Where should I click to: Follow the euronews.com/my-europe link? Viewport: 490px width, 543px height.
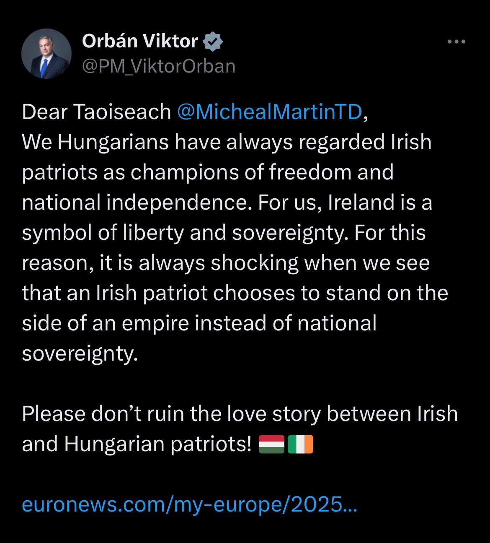[189, 505]
